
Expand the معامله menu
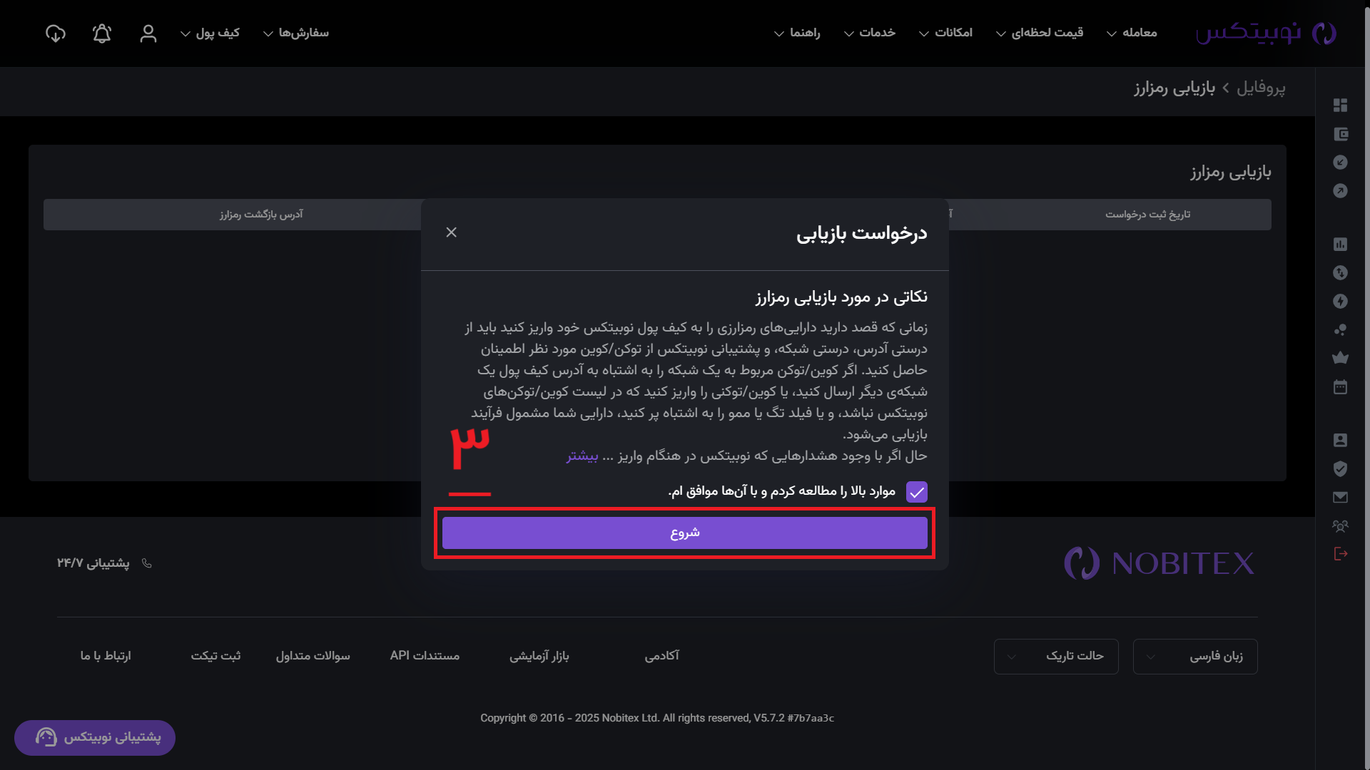(x=1132, y=33)
